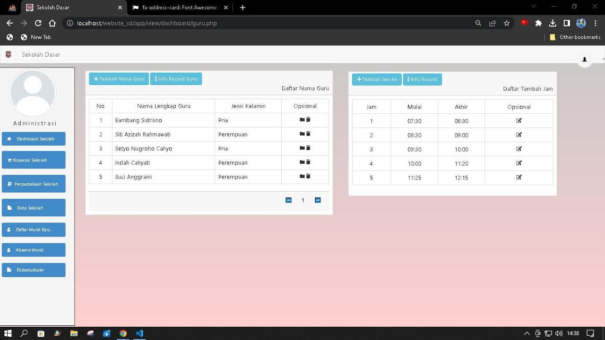
Task: Open Chrome downloads icon
Action: (x=553, y=23)
